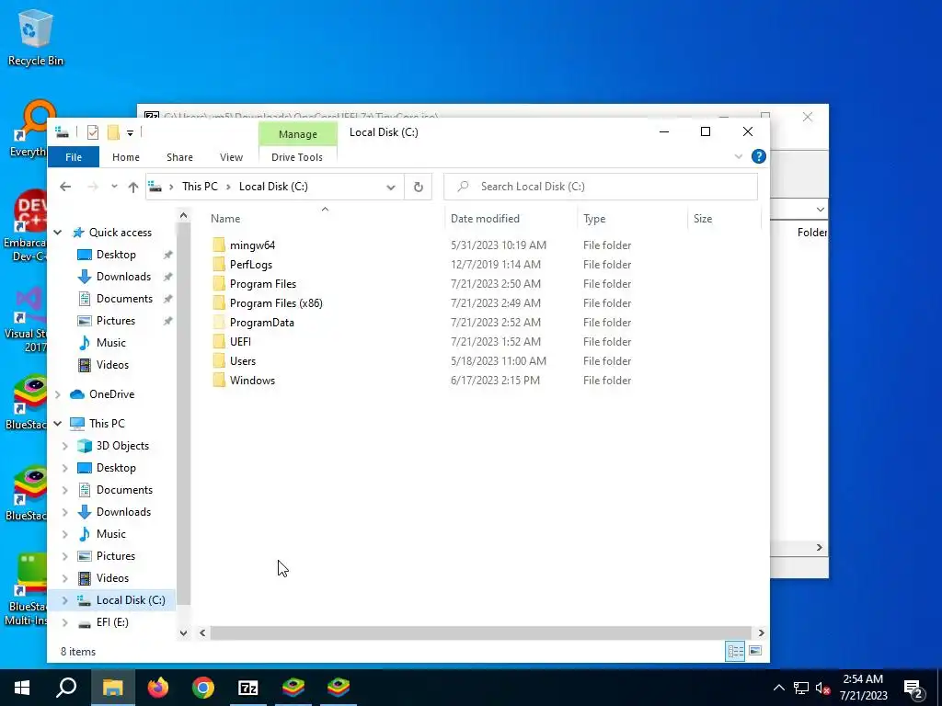Viewport: 942px width, 706px height.
Task: Open Firefox from the taskbar
Action: pyautogui.click(x=158, y=688)
